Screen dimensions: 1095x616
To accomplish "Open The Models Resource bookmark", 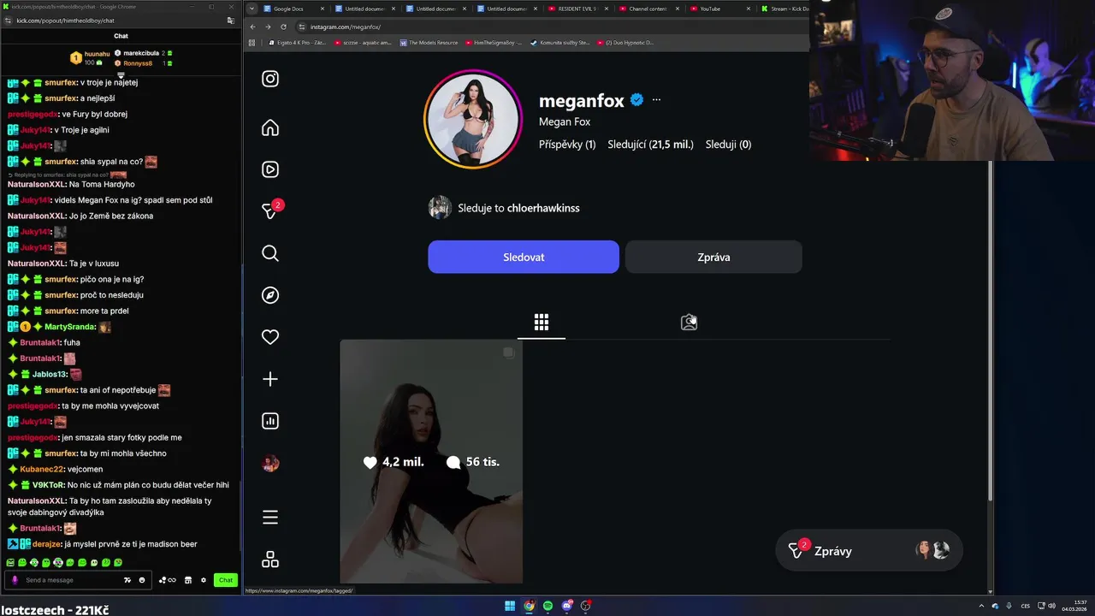I will (428, 42).
